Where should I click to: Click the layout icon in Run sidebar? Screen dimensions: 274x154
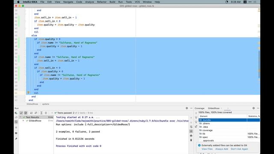(16, 133)
